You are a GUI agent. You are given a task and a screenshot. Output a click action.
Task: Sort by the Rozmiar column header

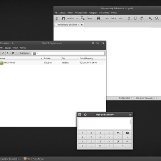pyautogui.click(x=52, y=58)
